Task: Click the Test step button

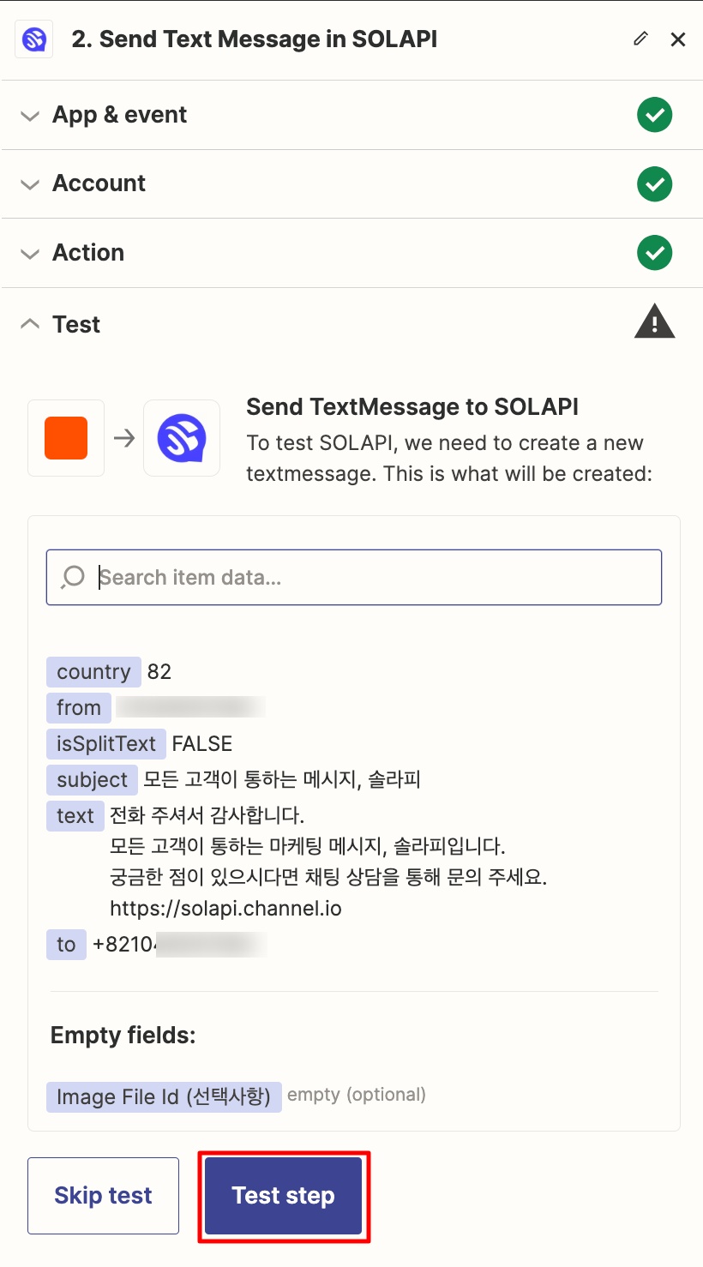Action: (x=284, y=1196)
